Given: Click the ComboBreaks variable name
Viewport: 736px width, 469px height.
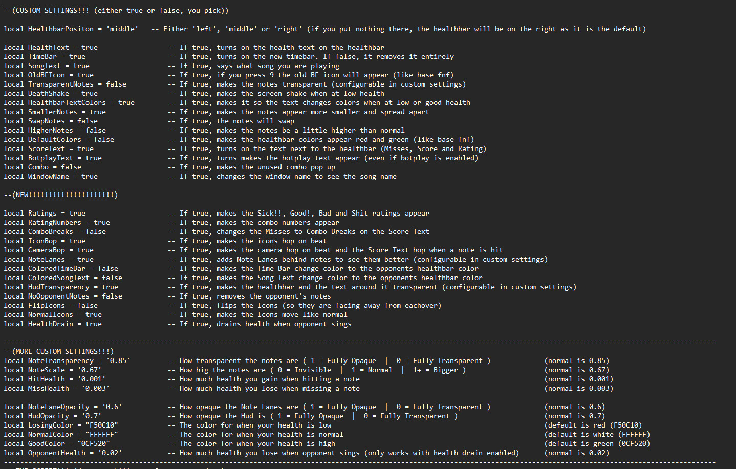Looking at the screenshot, I should (x=51, y=232).
